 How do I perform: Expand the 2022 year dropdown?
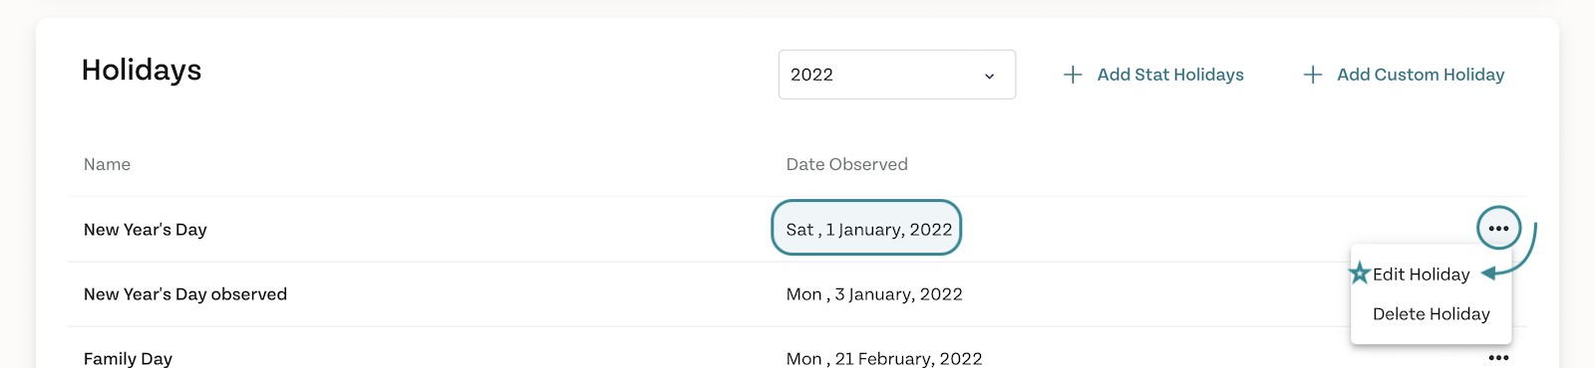pos(897,75)
